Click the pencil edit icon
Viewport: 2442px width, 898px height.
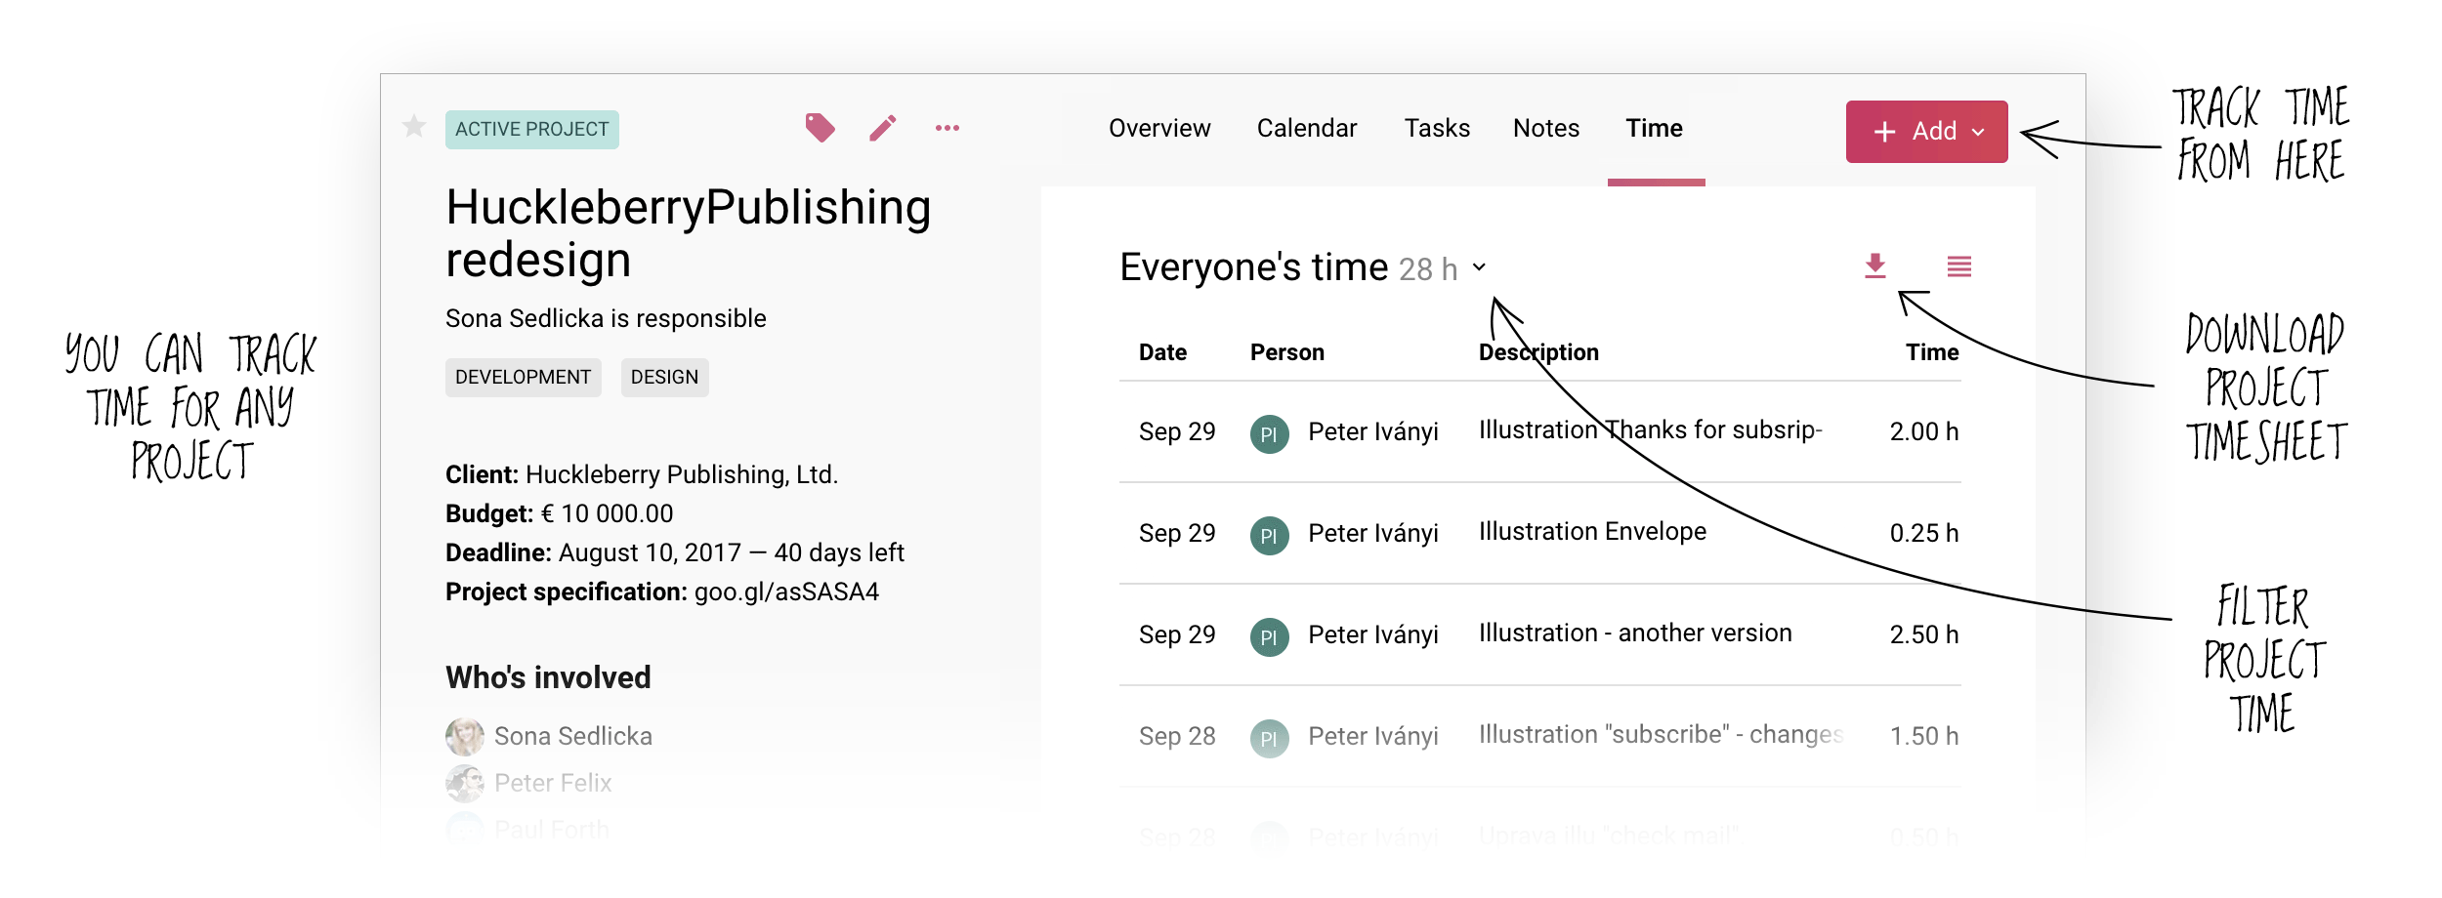click(883, 128)
